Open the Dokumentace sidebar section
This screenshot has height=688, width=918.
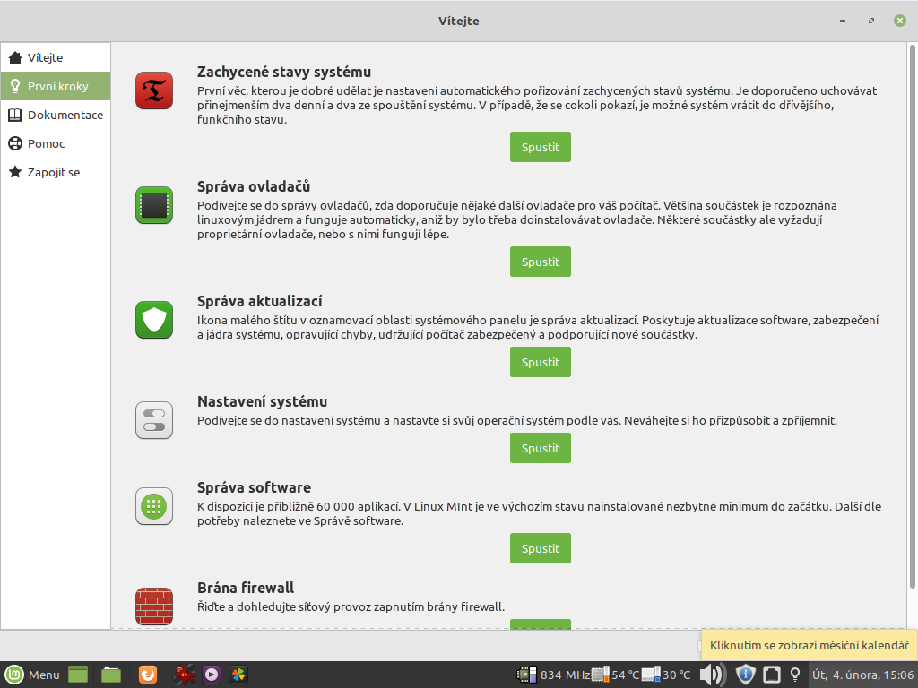pos(65,115)
